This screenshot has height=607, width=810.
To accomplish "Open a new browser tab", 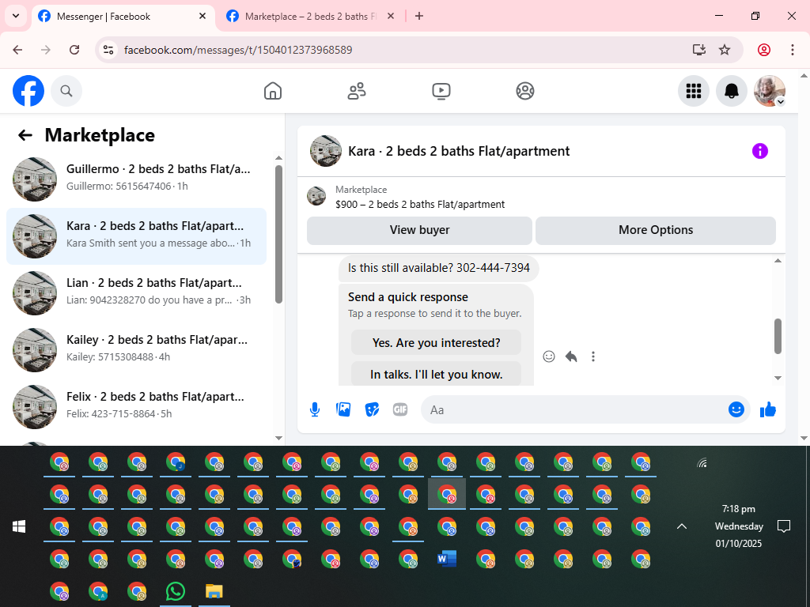I will (419, 17).
